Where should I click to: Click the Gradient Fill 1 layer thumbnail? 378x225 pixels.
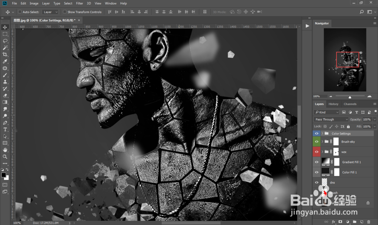click(x=325, y=162)
